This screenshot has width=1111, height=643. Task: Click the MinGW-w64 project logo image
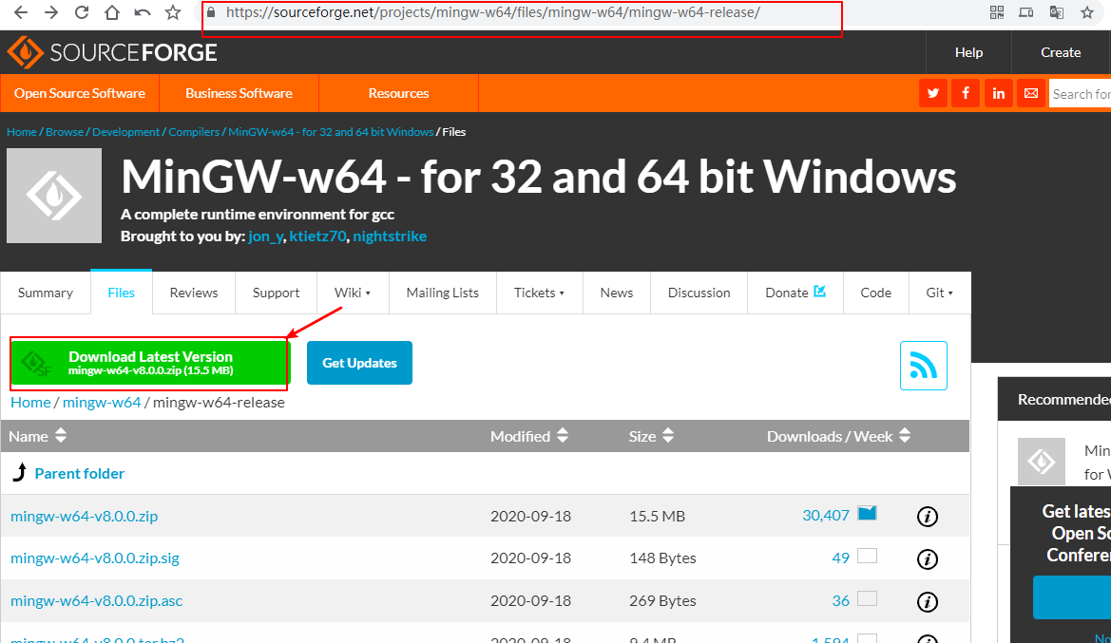(54, 196)
